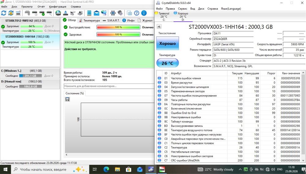Click the speaker sound toolbar icon
The height and width of the screenshot is (174, 306).
tap(120, 13)
